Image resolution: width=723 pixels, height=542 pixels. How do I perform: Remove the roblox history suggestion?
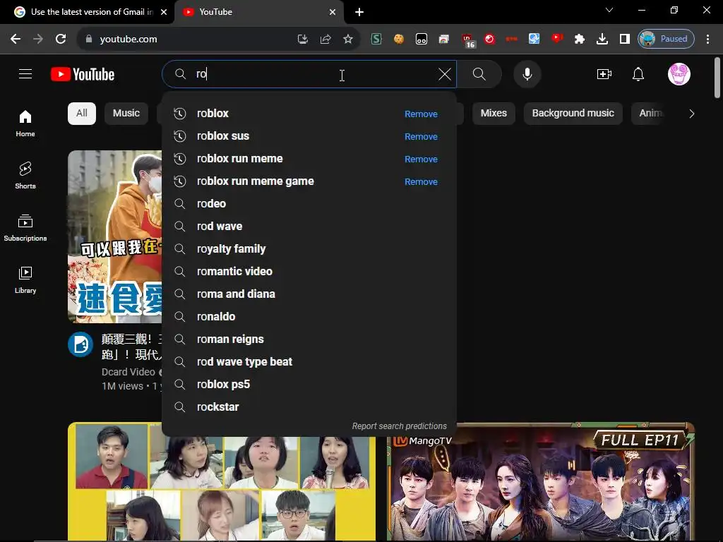pyautogui.click(x=421, y=114)
